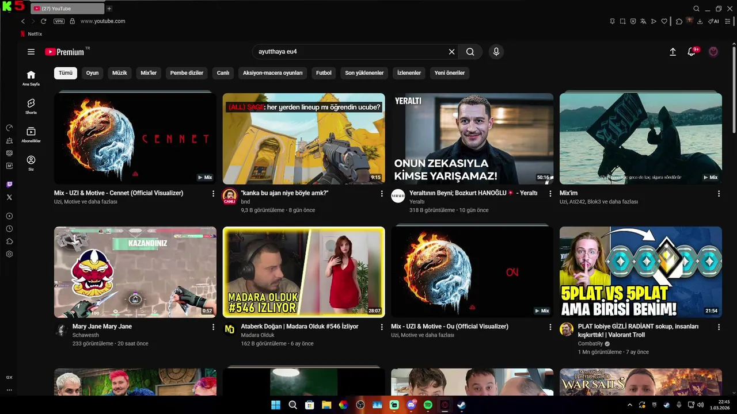Open Steam from Windows taskbar
Viewport: 737px width, 414px height.
(x=461, y=405)
